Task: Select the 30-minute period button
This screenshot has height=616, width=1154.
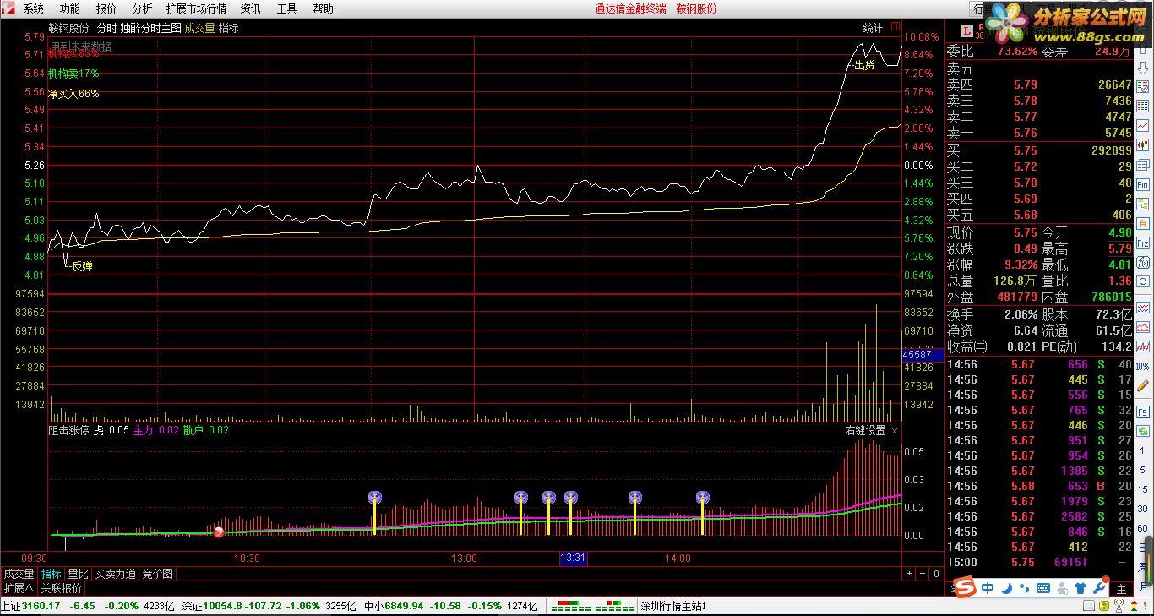Action: [x=1143, y=508]
